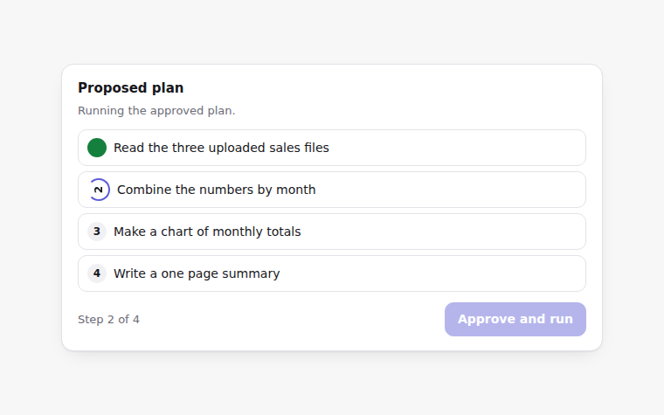Screen dimensions: 664x415
Task: Click the spinning progress indicator on step two
Action: [99, 190]
